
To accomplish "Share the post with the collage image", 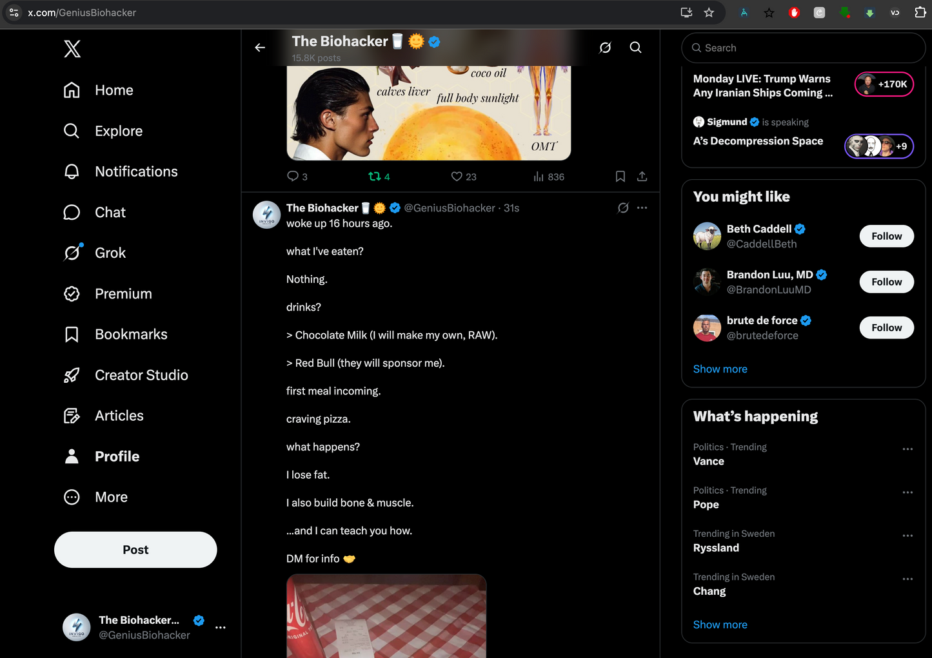I will click(642, 177).
